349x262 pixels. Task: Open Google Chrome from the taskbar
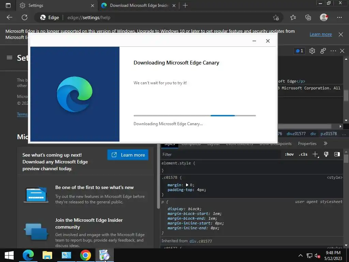pyautogui.click(x=86, y=255)
